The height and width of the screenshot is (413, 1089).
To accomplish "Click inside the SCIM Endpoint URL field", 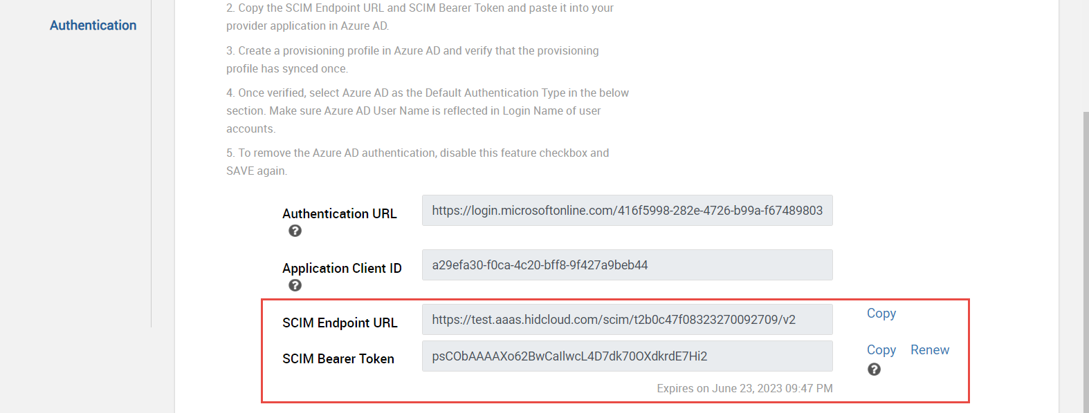I will pos(627,320).
